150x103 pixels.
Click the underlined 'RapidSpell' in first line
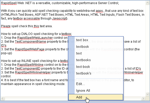click(x=9, y=3)
